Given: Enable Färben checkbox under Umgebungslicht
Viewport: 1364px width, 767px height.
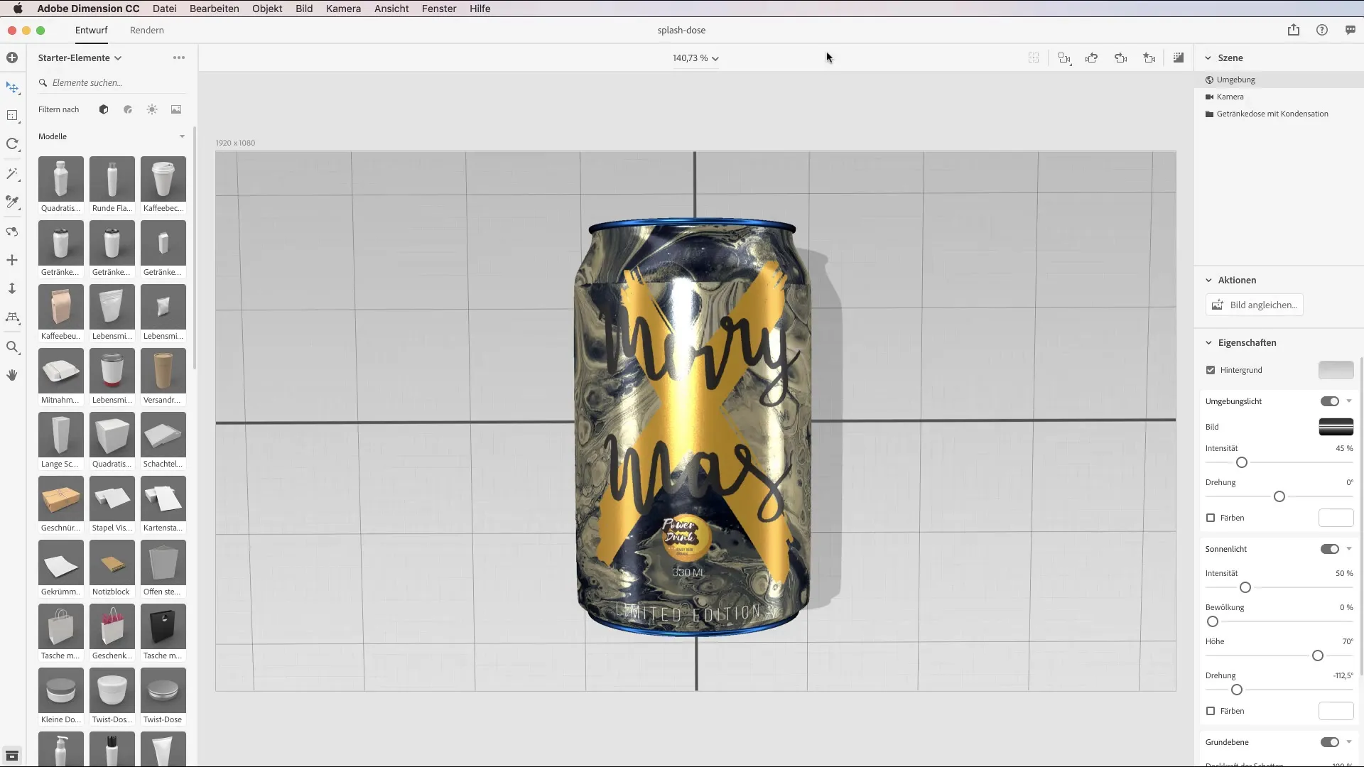Looking at the screenshot, I should point(1211,518).
